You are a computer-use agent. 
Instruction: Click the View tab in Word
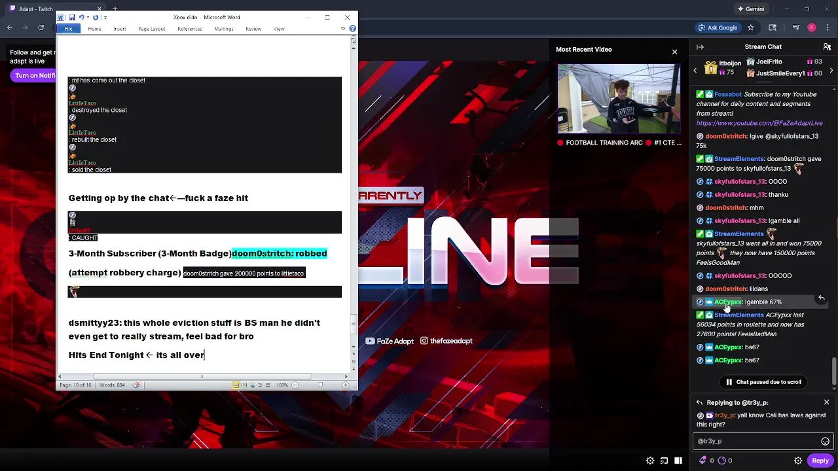click(279, 29)
